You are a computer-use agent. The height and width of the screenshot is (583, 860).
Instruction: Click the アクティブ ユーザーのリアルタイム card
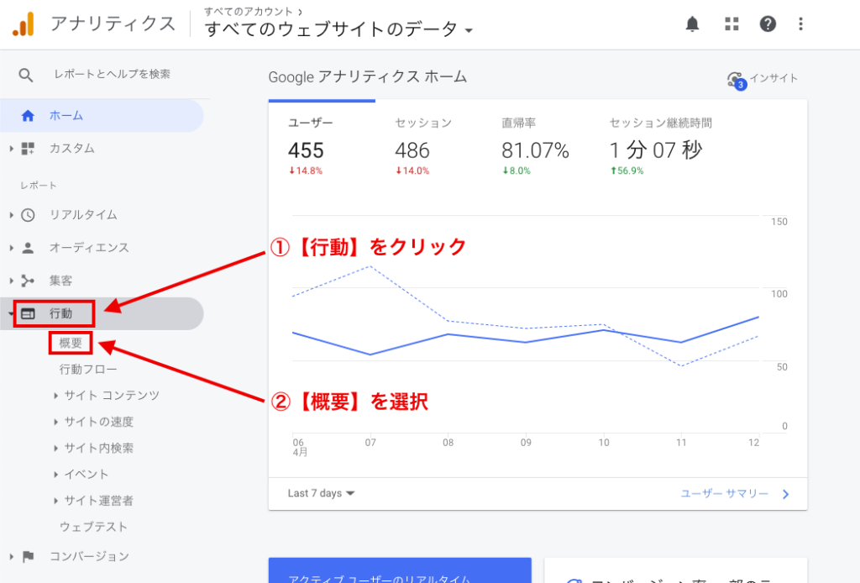pos(400,570)
